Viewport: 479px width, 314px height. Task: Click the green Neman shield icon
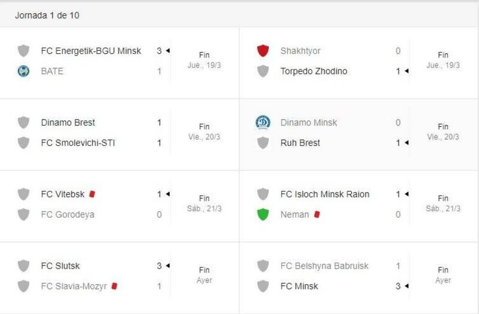[263, 215]
